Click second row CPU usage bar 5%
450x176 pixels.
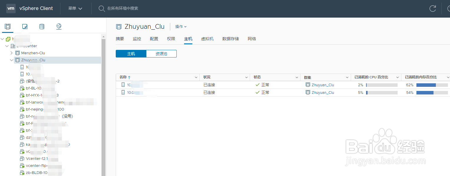382,93
